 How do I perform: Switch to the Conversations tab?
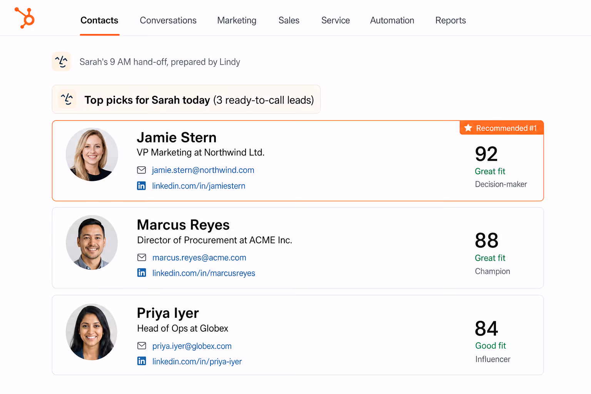168,20
